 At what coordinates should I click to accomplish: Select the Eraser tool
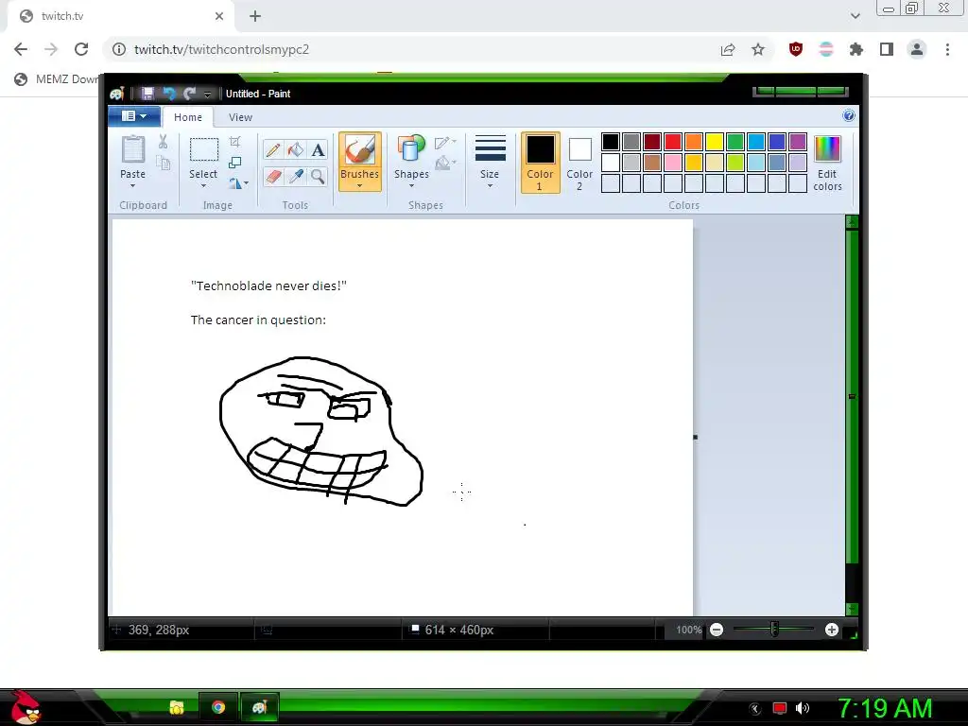(x=273, y=177)
